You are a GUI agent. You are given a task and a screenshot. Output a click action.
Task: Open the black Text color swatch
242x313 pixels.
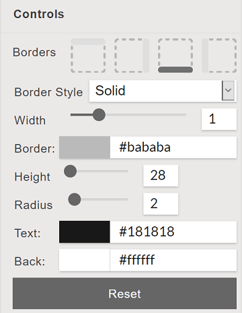(x=85, y=232)
